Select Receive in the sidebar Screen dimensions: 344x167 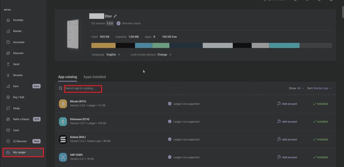[x=17, y=75]
